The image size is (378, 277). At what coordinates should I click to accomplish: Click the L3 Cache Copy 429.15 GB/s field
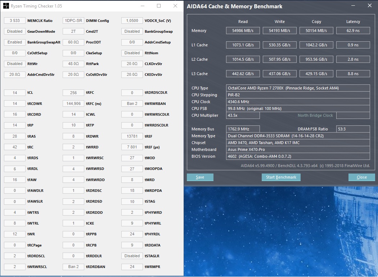click(x=316, y=74)
